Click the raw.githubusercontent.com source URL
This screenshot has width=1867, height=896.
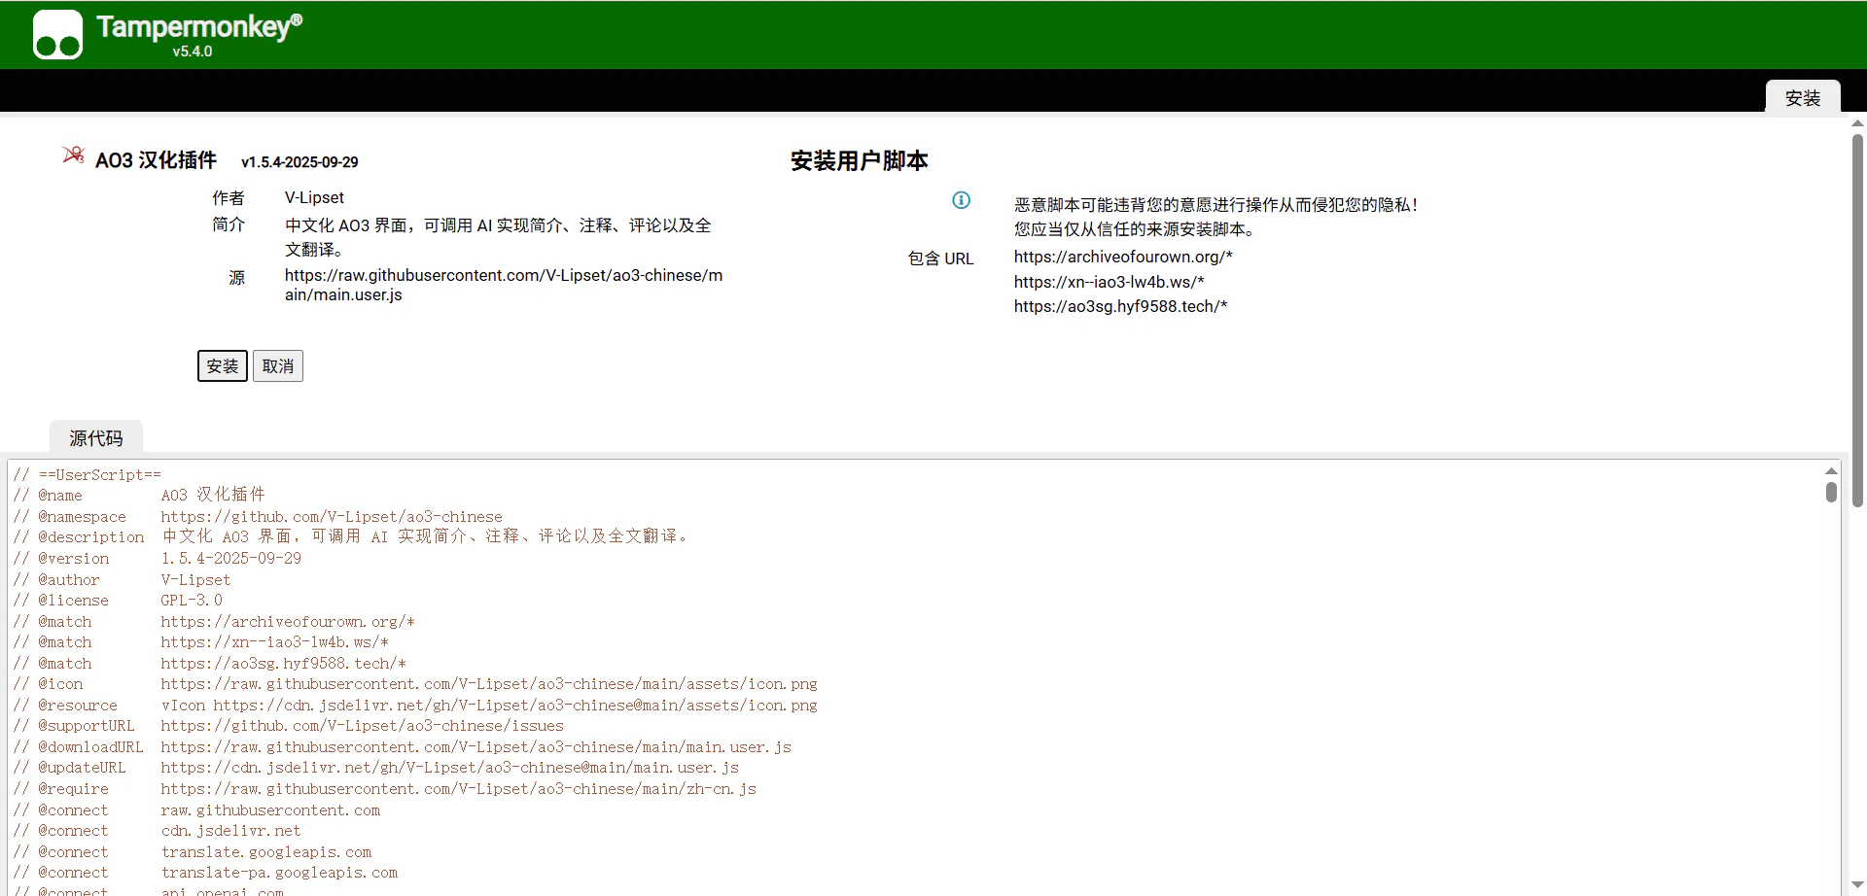pos(503,285)
